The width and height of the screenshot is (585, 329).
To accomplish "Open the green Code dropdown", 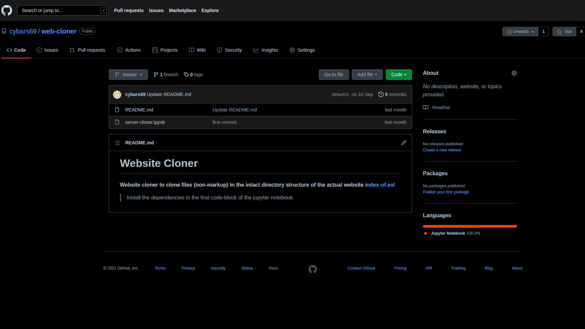I will (x=399, y=75).
